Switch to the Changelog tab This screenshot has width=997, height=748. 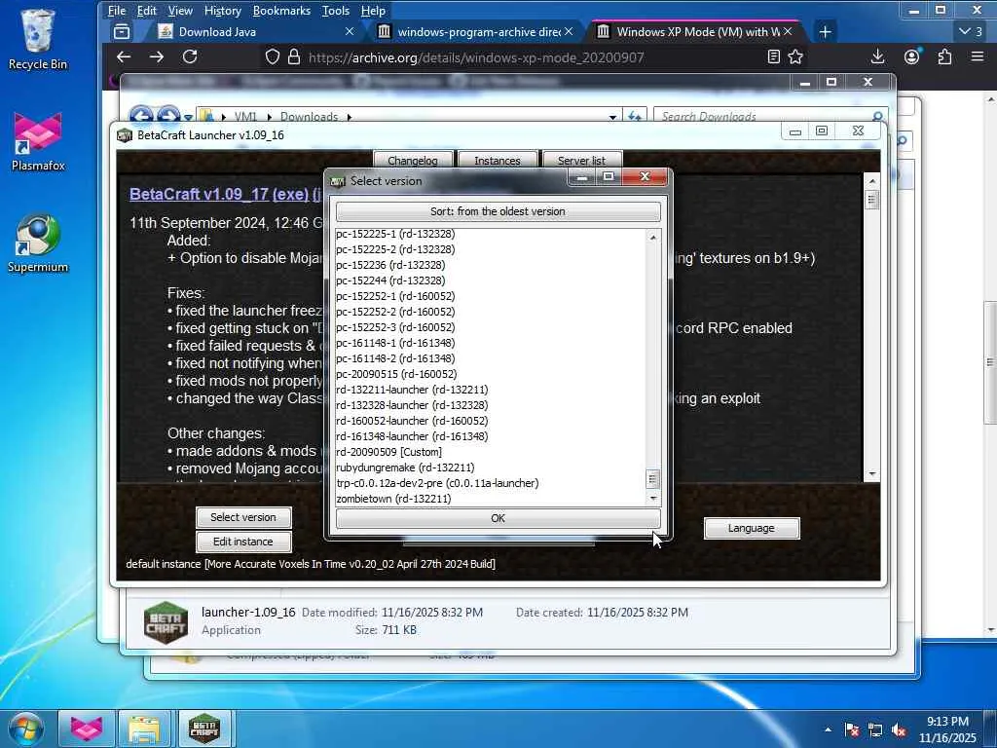click(413, 160)
